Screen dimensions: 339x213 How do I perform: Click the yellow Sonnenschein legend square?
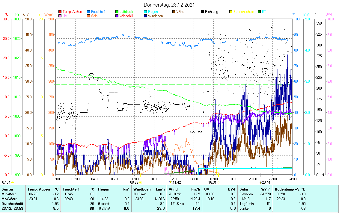[x=231, y=12]
